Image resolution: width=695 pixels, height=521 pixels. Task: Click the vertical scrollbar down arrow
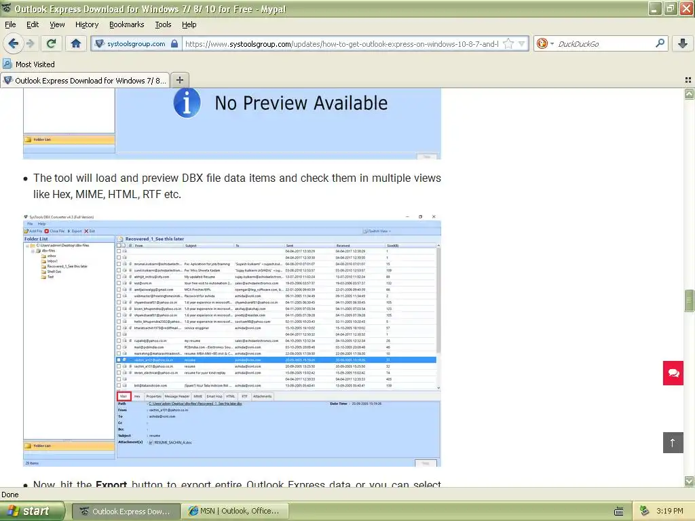[689, 481]
